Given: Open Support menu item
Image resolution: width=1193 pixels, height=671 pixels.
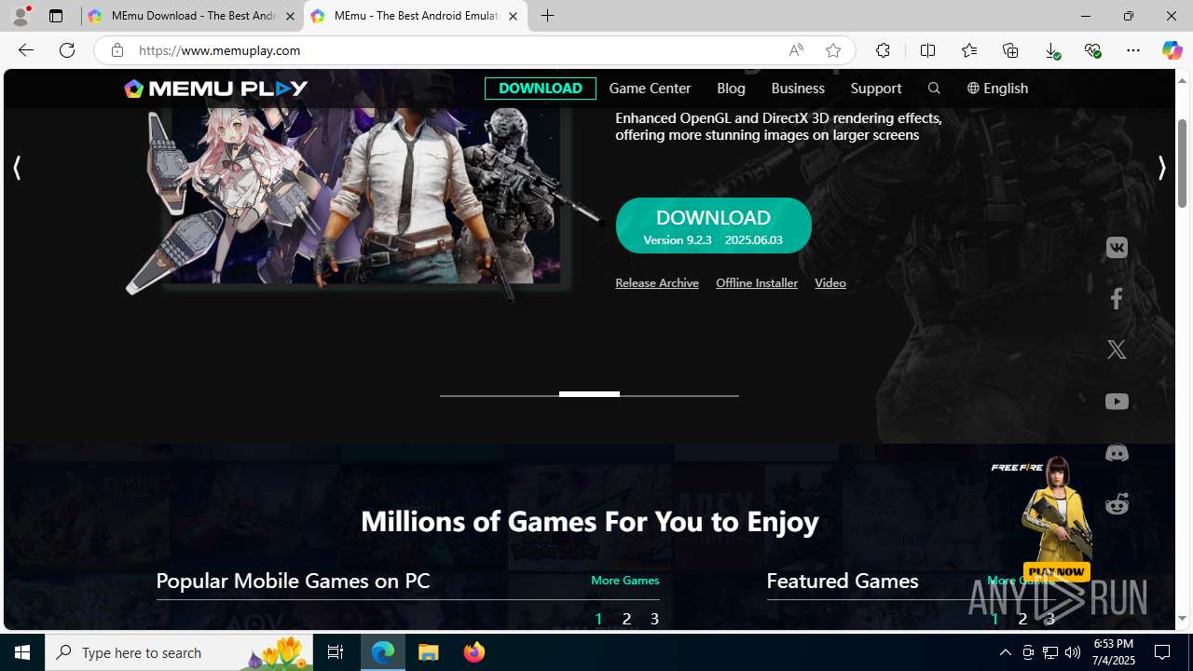Looking at the screenshot, I should [876, 89].
